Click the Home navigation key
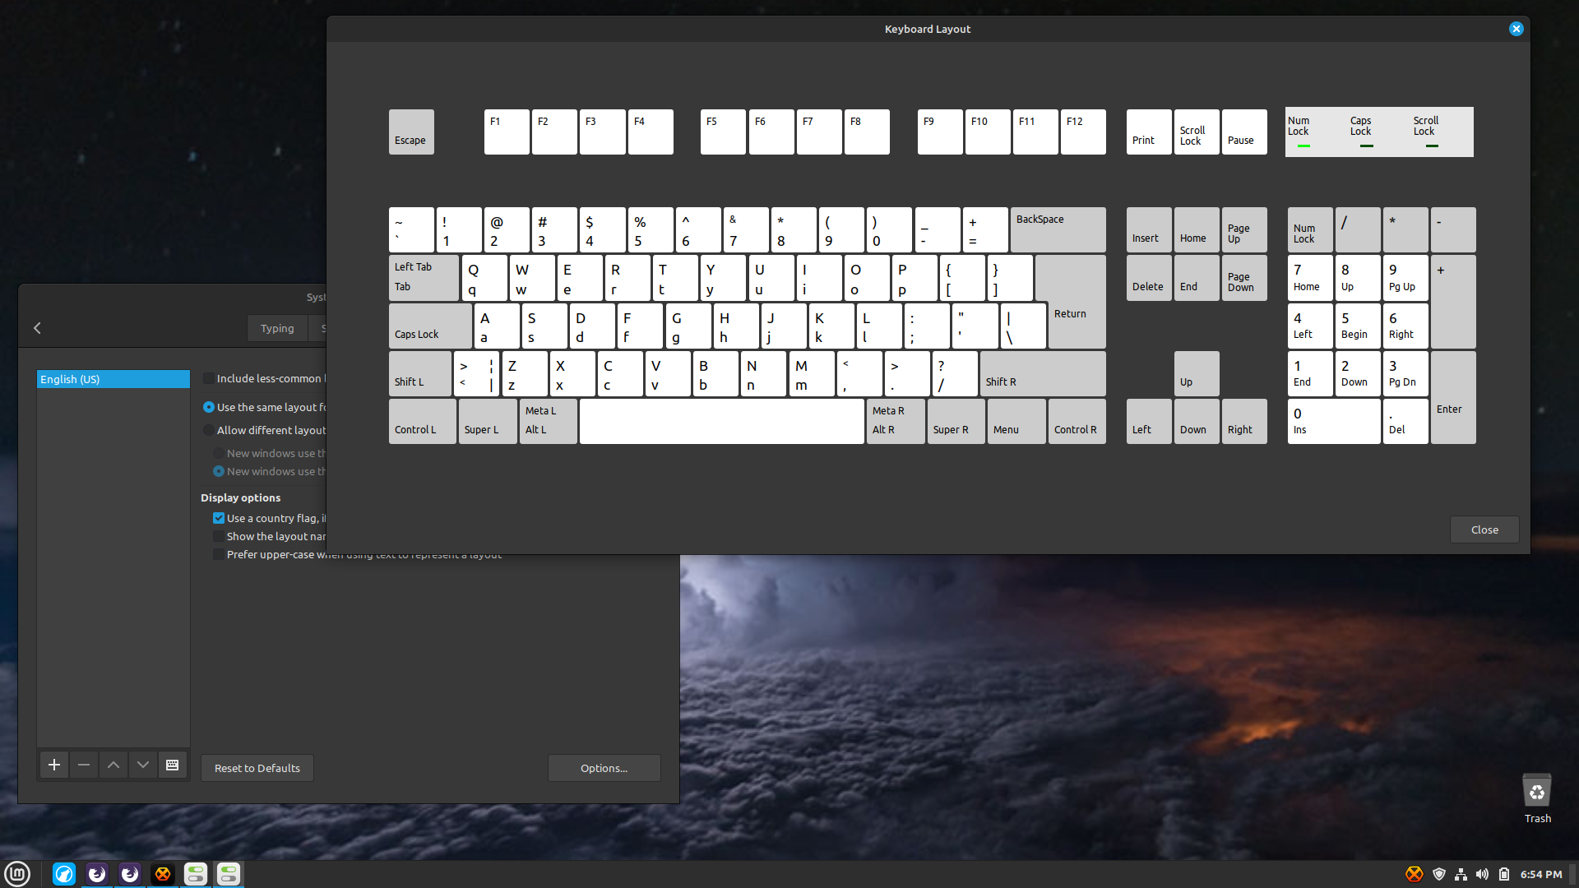The image size is (1579, 888). pos(1197,229)
